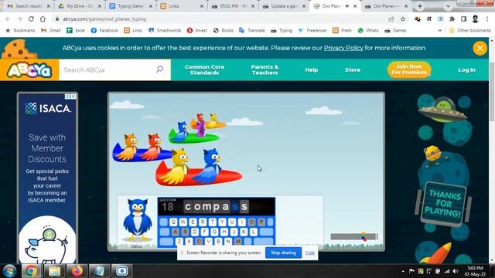Click the browser back arrow

[x=8, y=19]
